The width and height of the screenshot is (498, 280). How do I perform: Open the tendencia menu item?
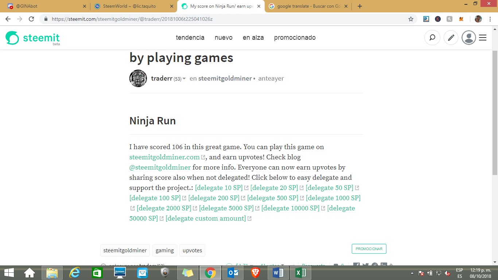(190, 38)
